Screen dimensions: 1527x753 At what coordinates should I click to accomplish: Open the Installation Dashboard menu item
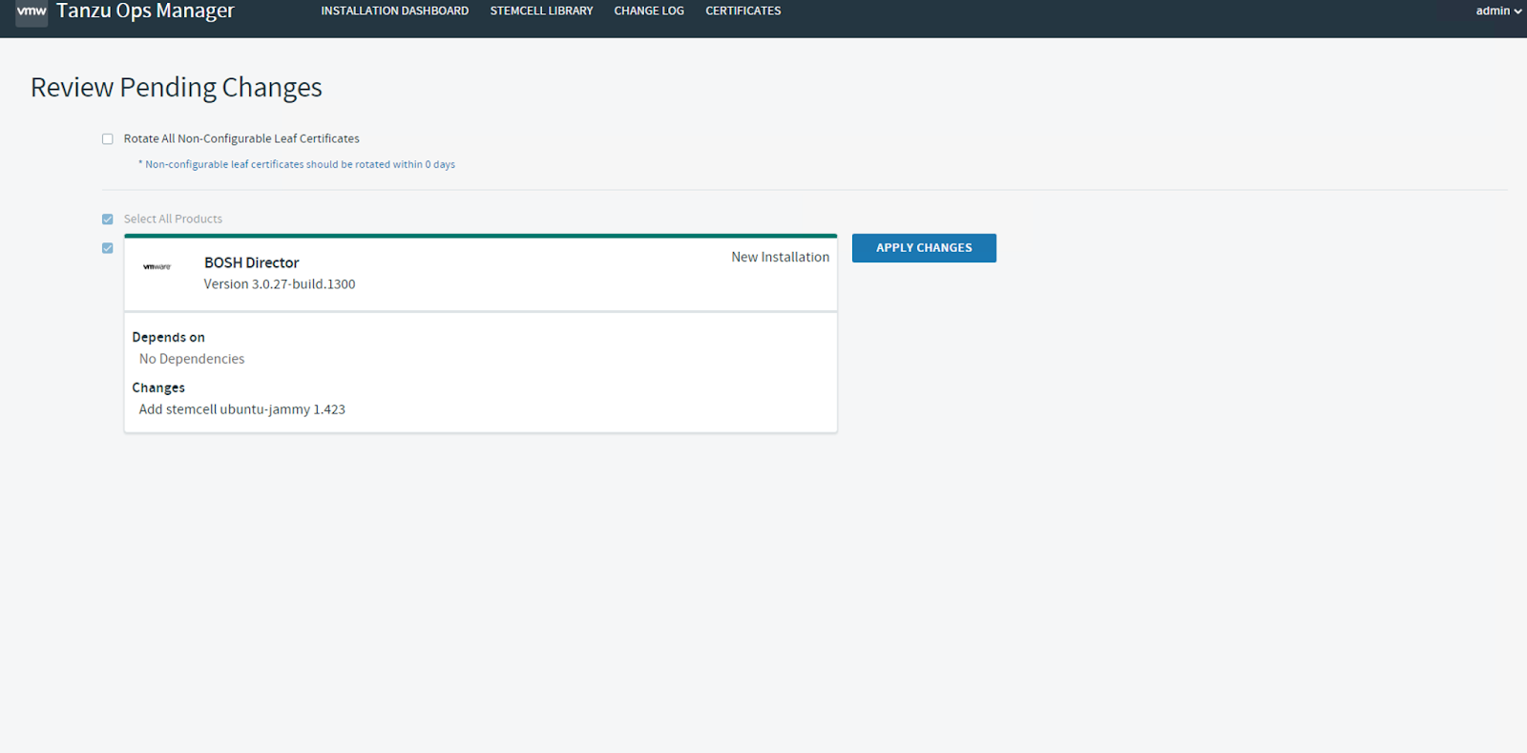click(x=394, y=11)
